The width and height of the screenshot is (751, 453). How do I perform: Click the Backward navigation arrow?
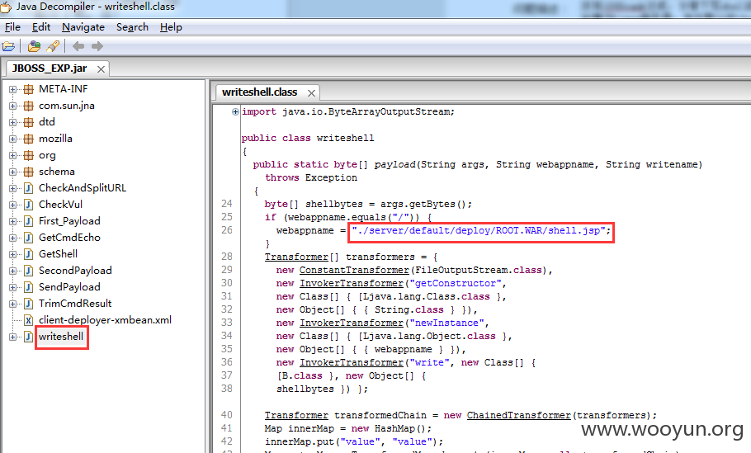click(x=78, y=46)
